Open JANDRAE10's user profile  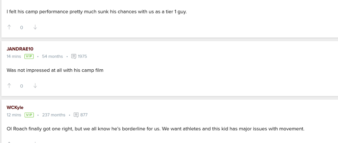click(20, 49)
